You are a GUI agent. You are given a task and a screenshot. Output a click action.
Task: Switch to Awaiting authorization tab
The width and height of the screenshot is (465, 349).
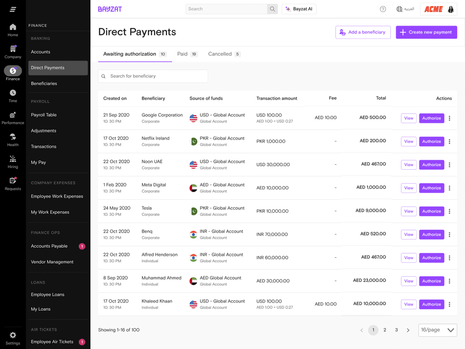[135, 54]
